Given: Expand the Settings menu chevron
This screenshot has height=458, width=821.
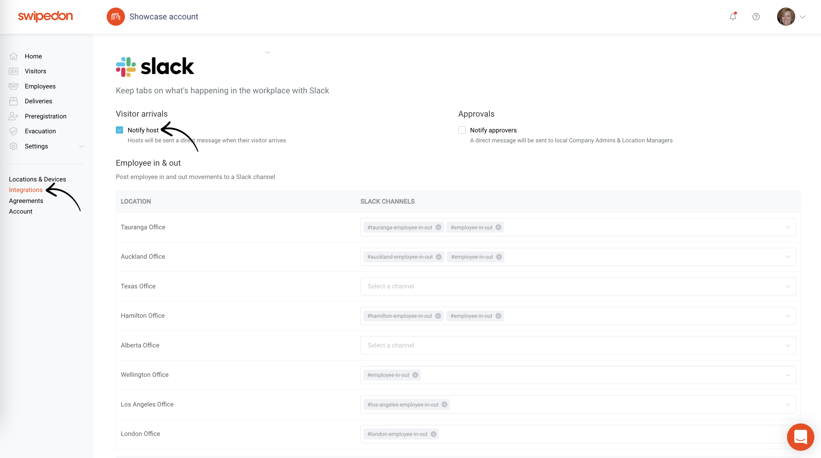Looking at the screenshot, I should 81,146.
